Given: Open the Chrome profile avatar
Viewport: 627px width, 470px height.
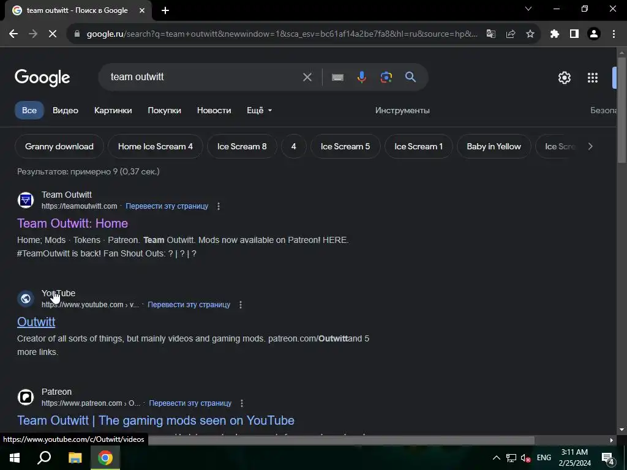Looking at the screenshot, I should (x=594, y=34).
